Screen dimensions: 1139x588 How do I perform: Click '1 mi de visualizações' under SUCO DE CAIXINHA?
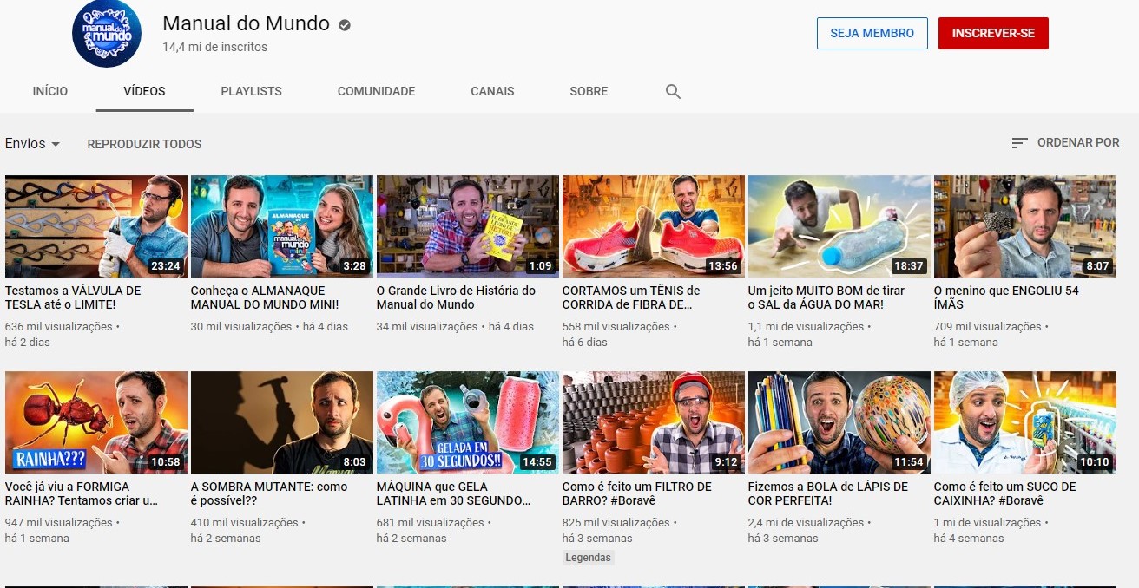pyautogui.click(x=987, y=523)
